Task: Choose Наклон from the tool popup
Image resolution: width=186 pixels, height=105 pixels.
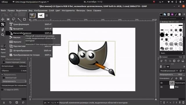Action: (29, 37)
